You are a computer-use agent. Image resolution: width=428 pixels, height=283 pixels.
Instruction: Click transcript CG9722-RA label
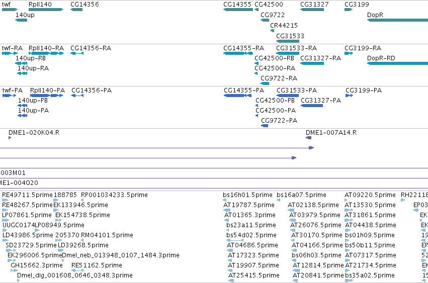click(x=279, y=78)
